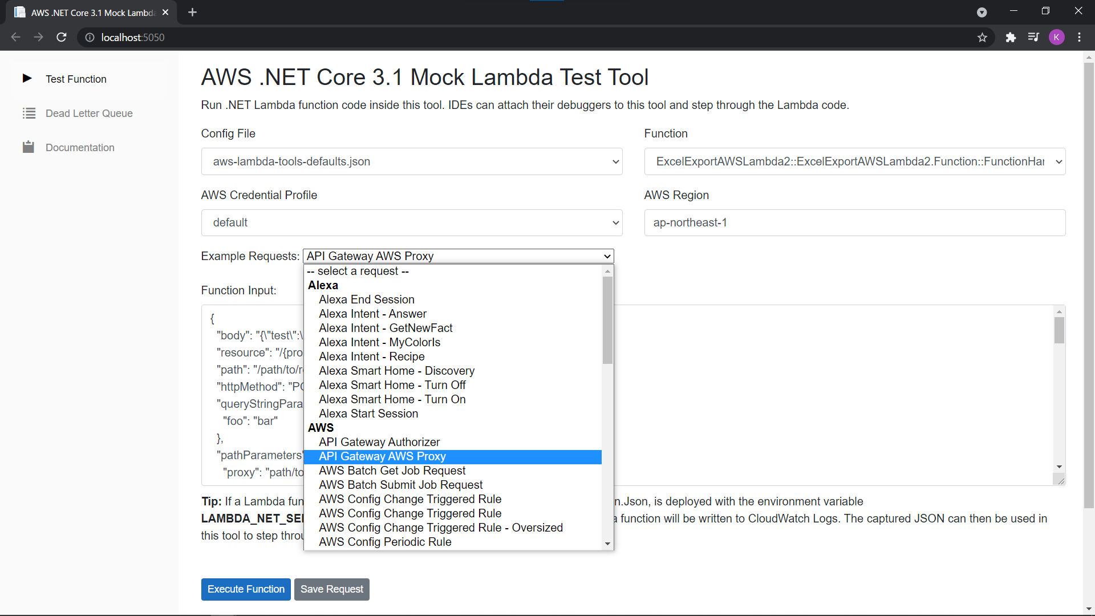Screen dimensions: 1095x616
Task: Choose '-- select a request --' option
Action: pos(453,271)
